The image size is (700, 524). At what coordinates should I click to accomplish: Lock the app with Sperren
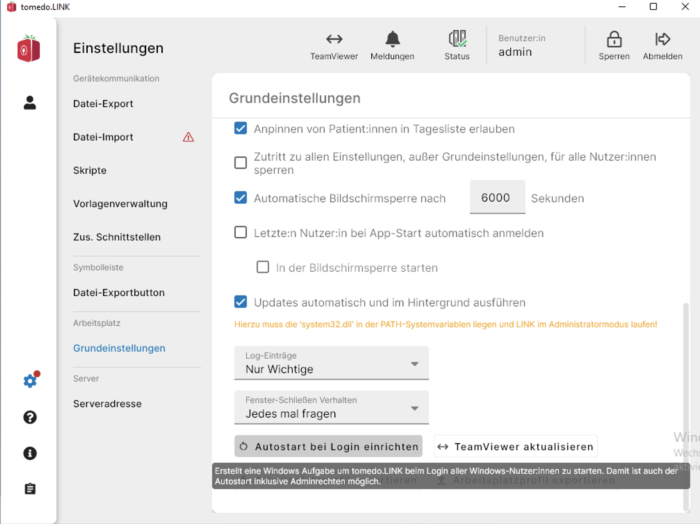614,46
